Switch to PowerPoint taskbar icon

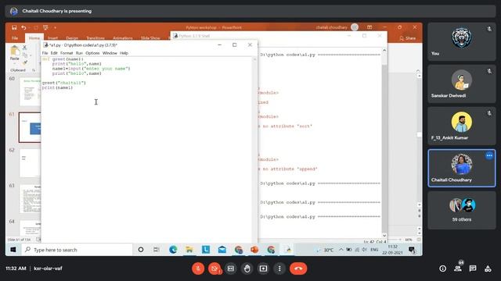[x=254, y=250]
